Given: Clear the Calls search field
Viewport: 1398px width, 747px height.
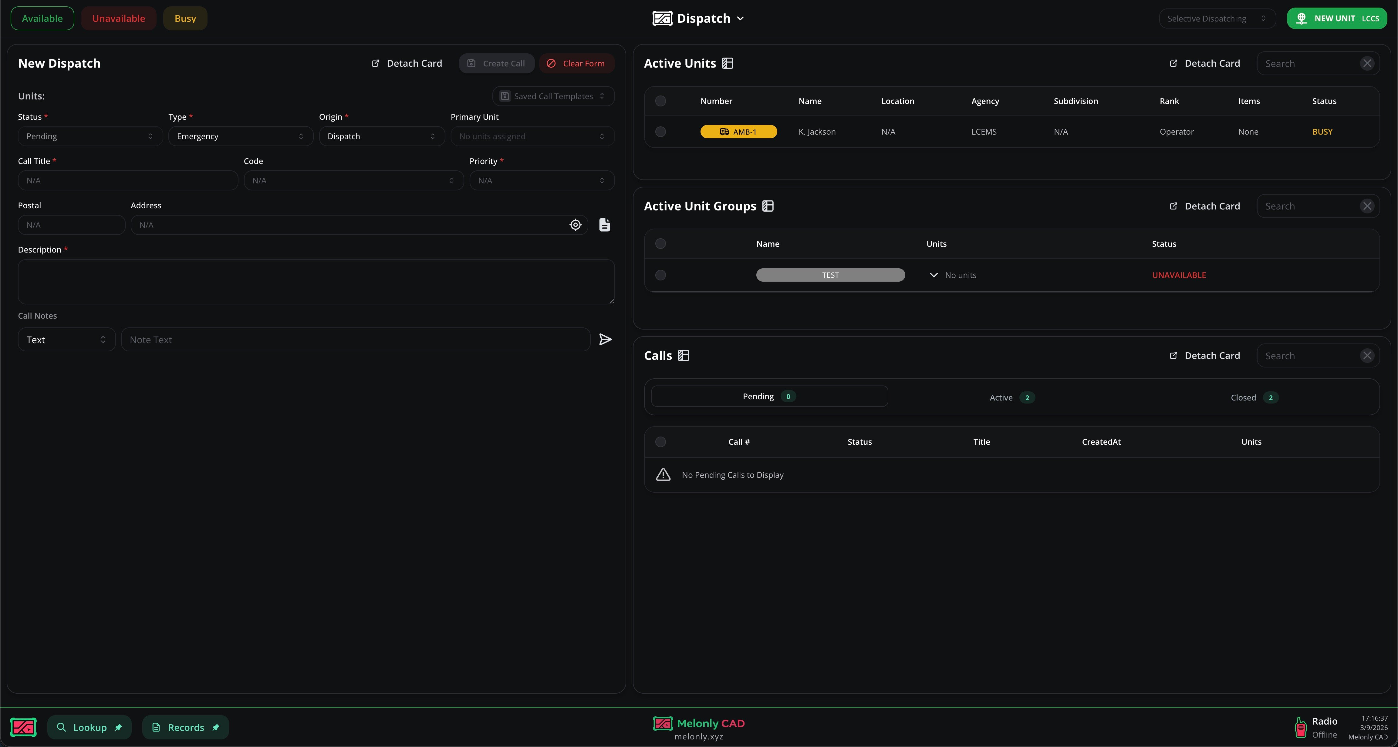Looking at the screenshot, I should click(x=1367, y=355).
